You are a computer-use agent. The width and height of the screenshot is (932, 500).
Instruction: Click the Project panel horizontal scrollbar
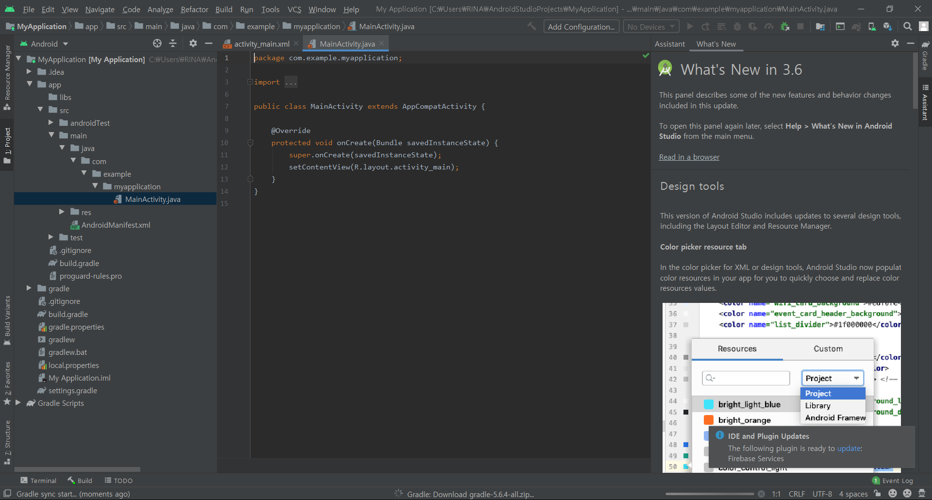[78, 469]
